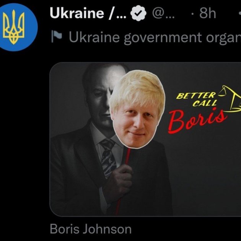Screen dimensions: 241x241
Task: Tap the government flag label icon
Action: click(56, 36)
